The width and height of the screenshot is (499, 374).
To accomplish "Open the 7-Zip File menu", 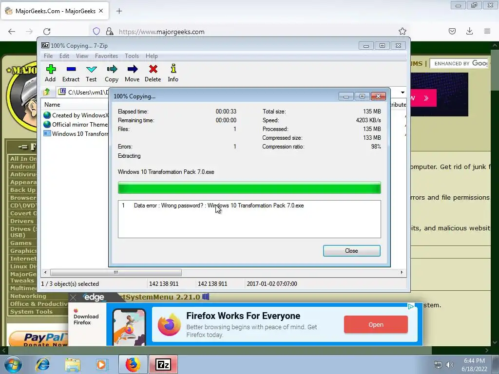I will pyautogui.click(x=48, y=56).
